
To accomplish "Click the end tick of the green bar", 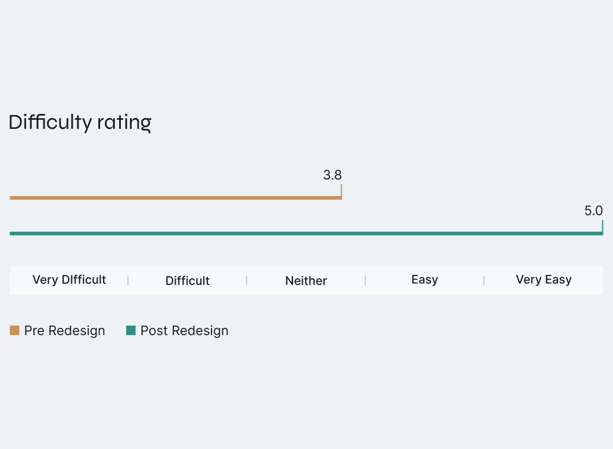I will [602, 227].
